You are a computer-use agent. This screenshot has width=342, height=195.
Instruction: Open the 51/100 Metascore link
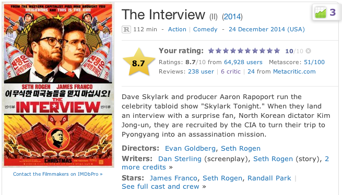point(314,62)
